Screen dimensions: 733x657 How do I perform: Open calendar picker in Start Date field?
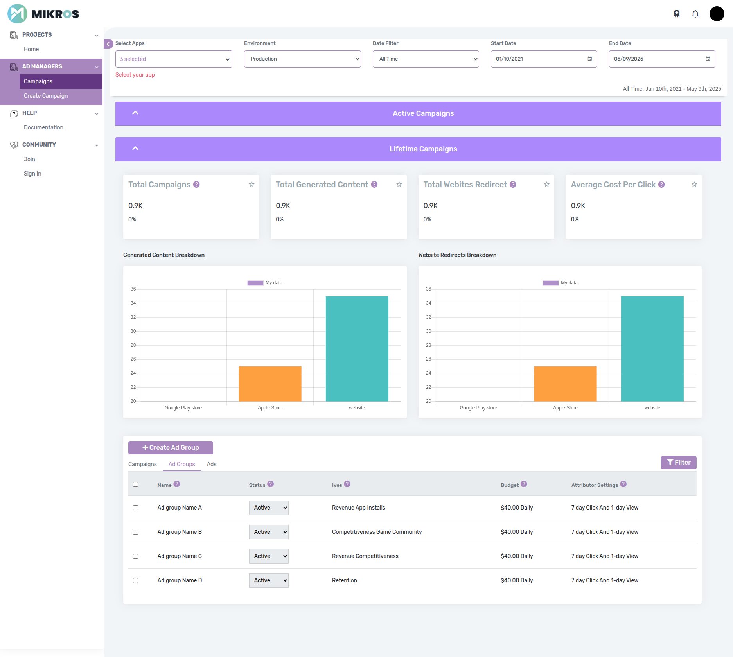point(590,59)
